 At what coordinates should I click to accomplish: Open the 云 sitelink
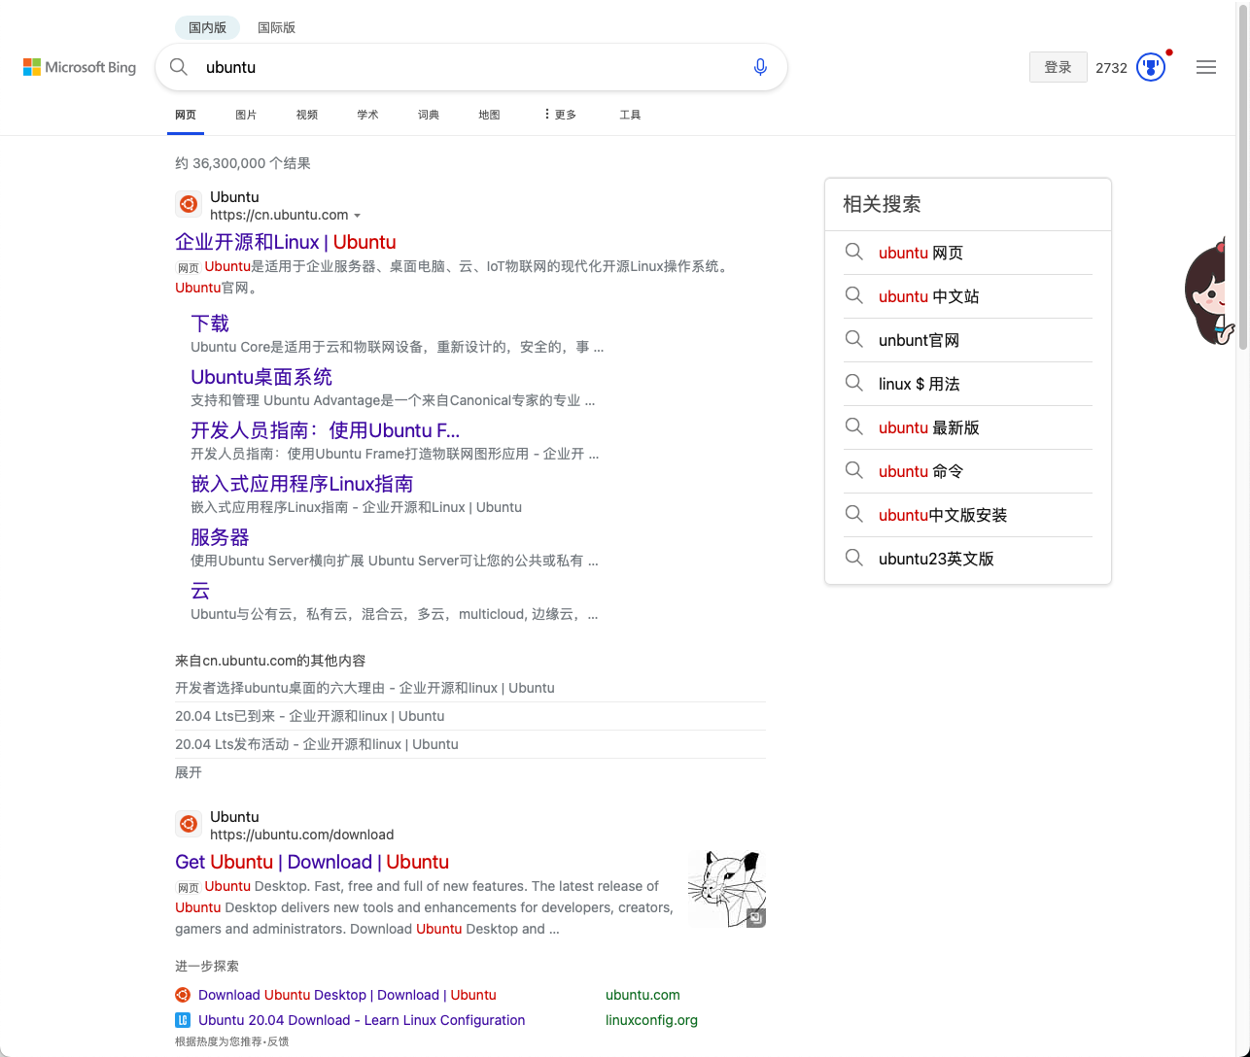[200, 590]
